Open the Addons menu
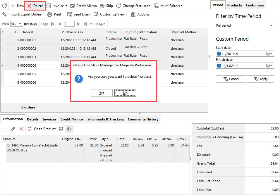Image resolution: width=280 pixels, height=195 pixels. (x=141, y=14)
